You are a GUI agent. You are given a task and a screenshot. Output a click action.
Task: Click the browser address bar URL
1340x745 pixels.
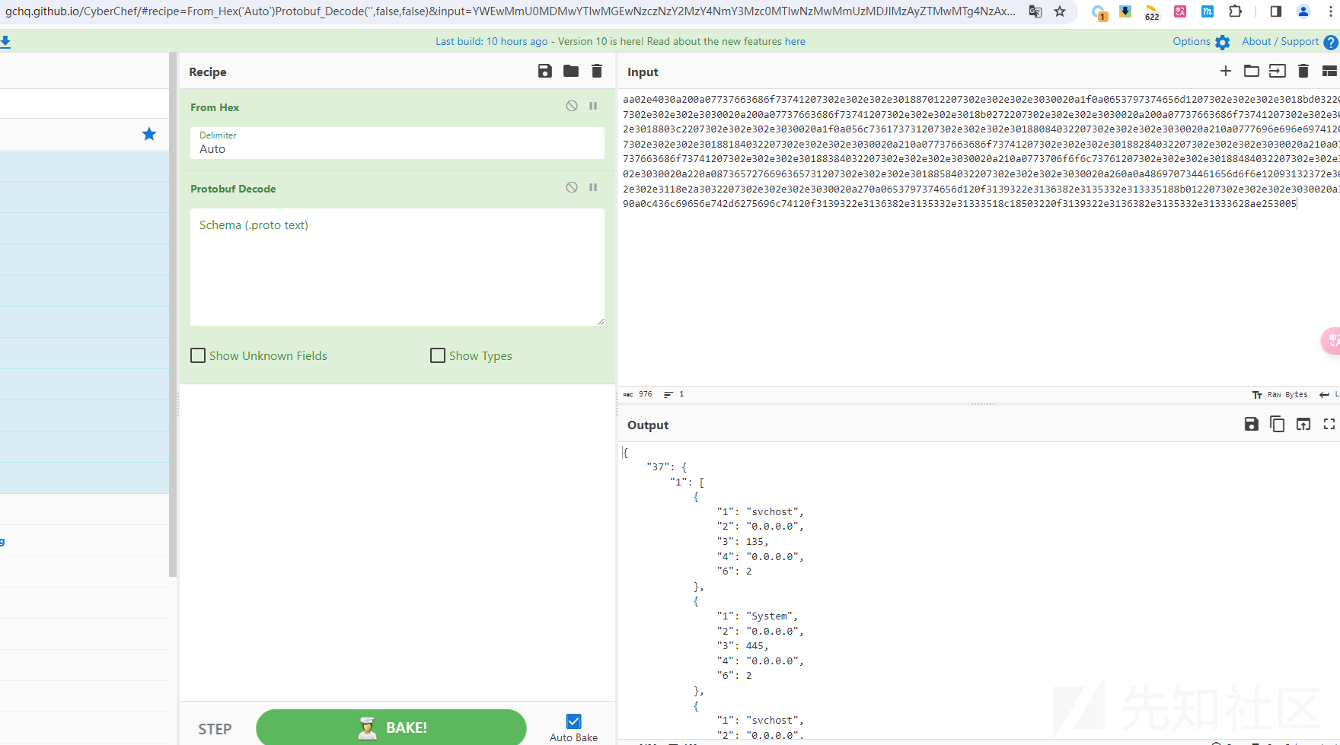click(510, 11)
